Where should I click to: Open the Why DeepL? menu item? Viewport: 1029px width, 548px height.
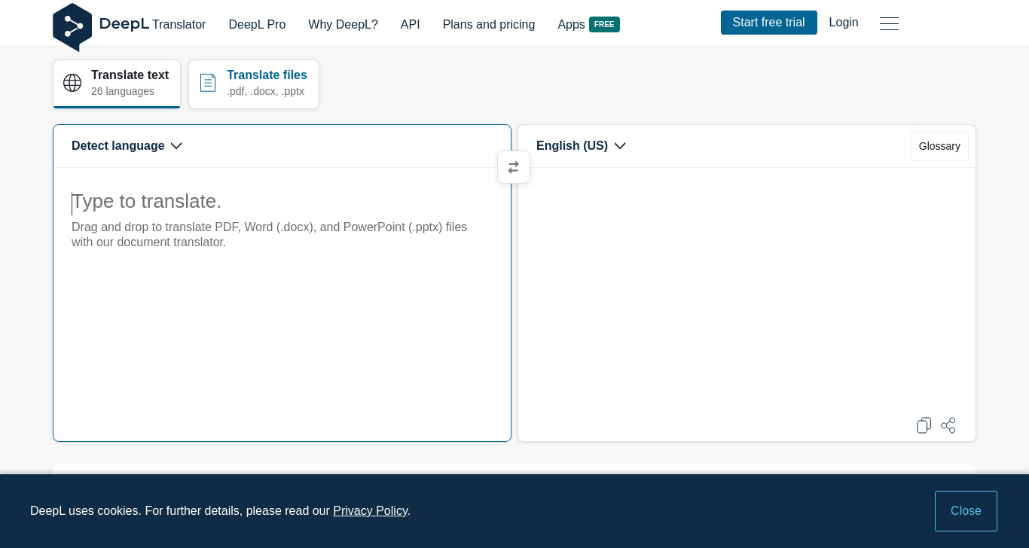pyautogui.click(x=343, y=24)
